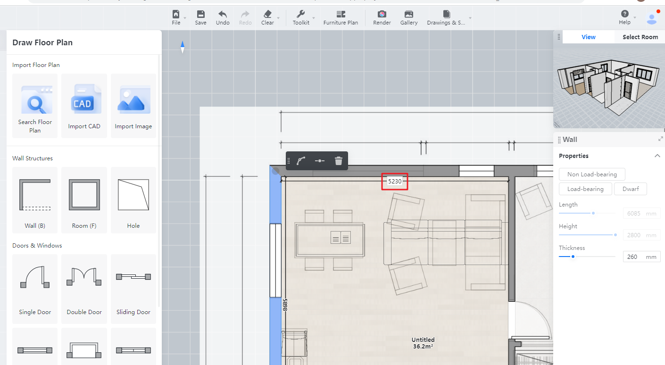Click the Thickness slider handle
The height and width of the screenshot is (365, 665).
[573, 257]
